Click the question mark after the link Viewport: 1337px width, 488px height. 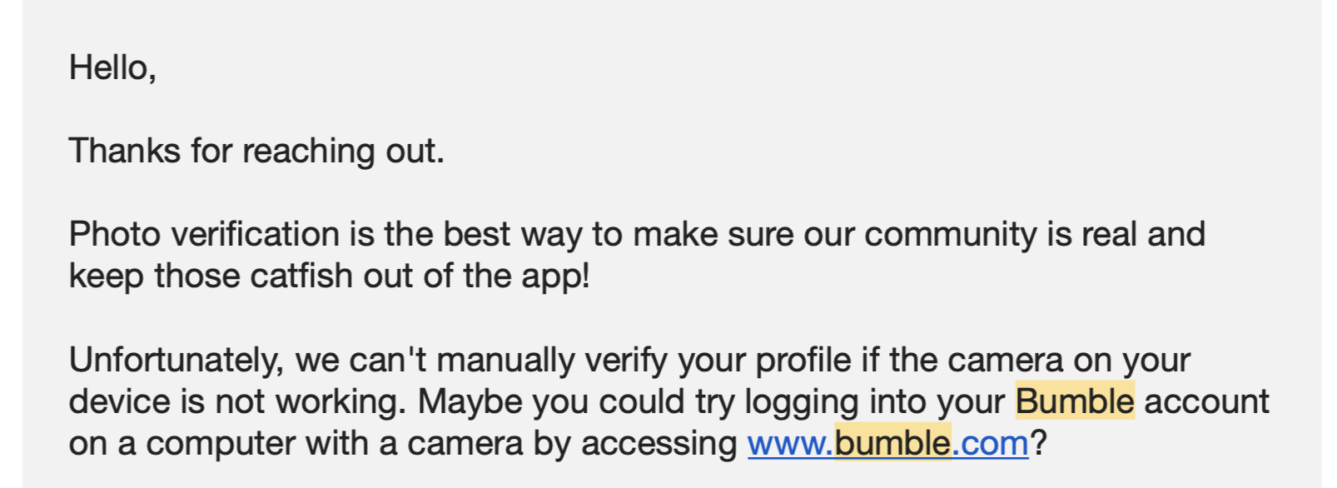1037,443
